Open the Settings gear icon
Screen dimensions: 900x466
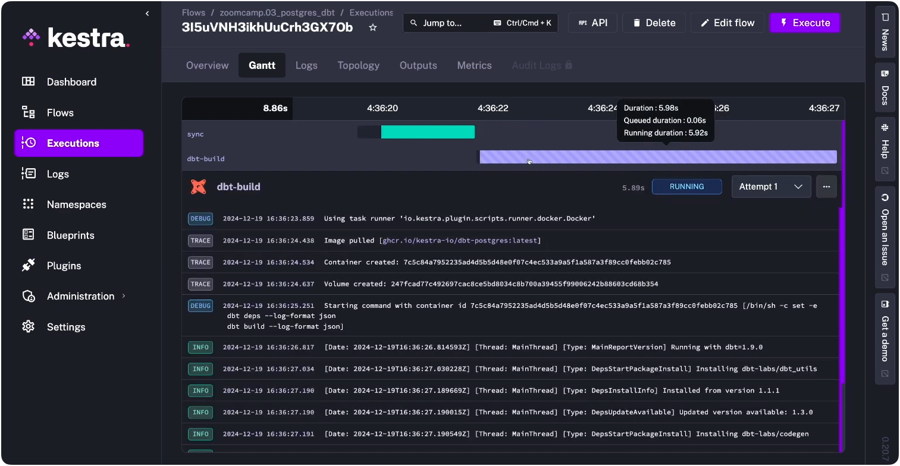(28, 327)
